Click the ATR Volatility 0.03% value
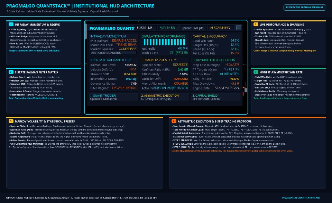This screenshot has height=203, width=332. click(x=184, y=74)
